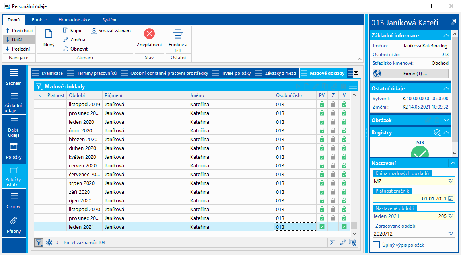Image resolution: width=461 pixels, height=255 pixels.
Task: Pop out the 013 Janíková panel
Action: click(453, 22)
